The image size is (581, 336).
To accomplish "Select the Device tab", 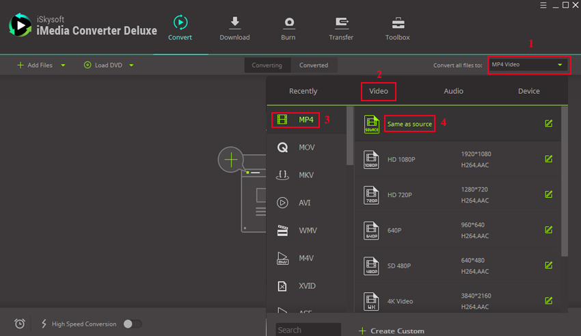I will tap(529, 91).
